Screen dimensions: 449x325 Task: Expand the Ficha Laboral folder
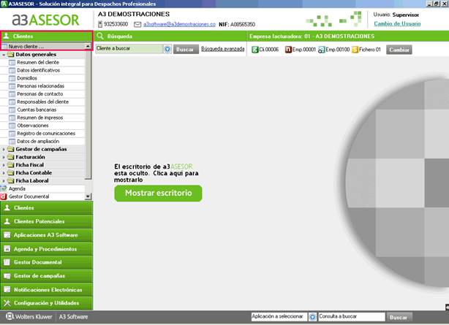[4, 181]
